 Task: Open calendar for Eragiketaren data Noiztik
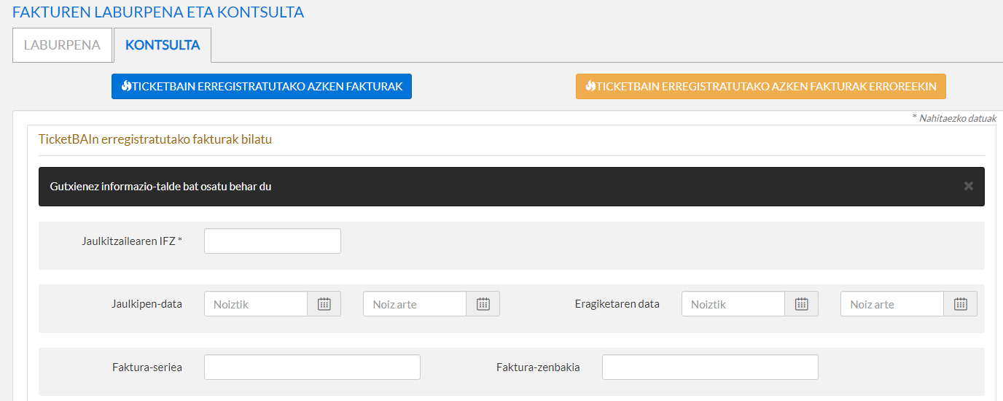tap(801, 304)
